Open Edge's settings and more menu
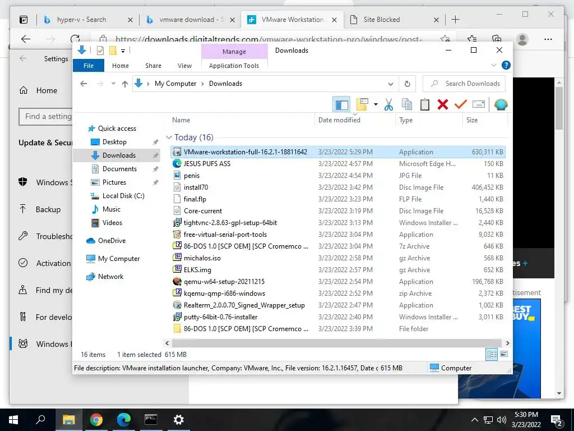 click(548, 39)
